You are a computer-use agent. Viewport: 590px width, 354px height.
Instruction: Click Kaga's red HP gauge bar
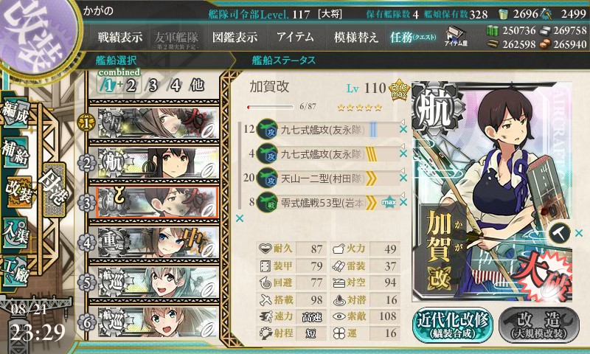[270, 107]
